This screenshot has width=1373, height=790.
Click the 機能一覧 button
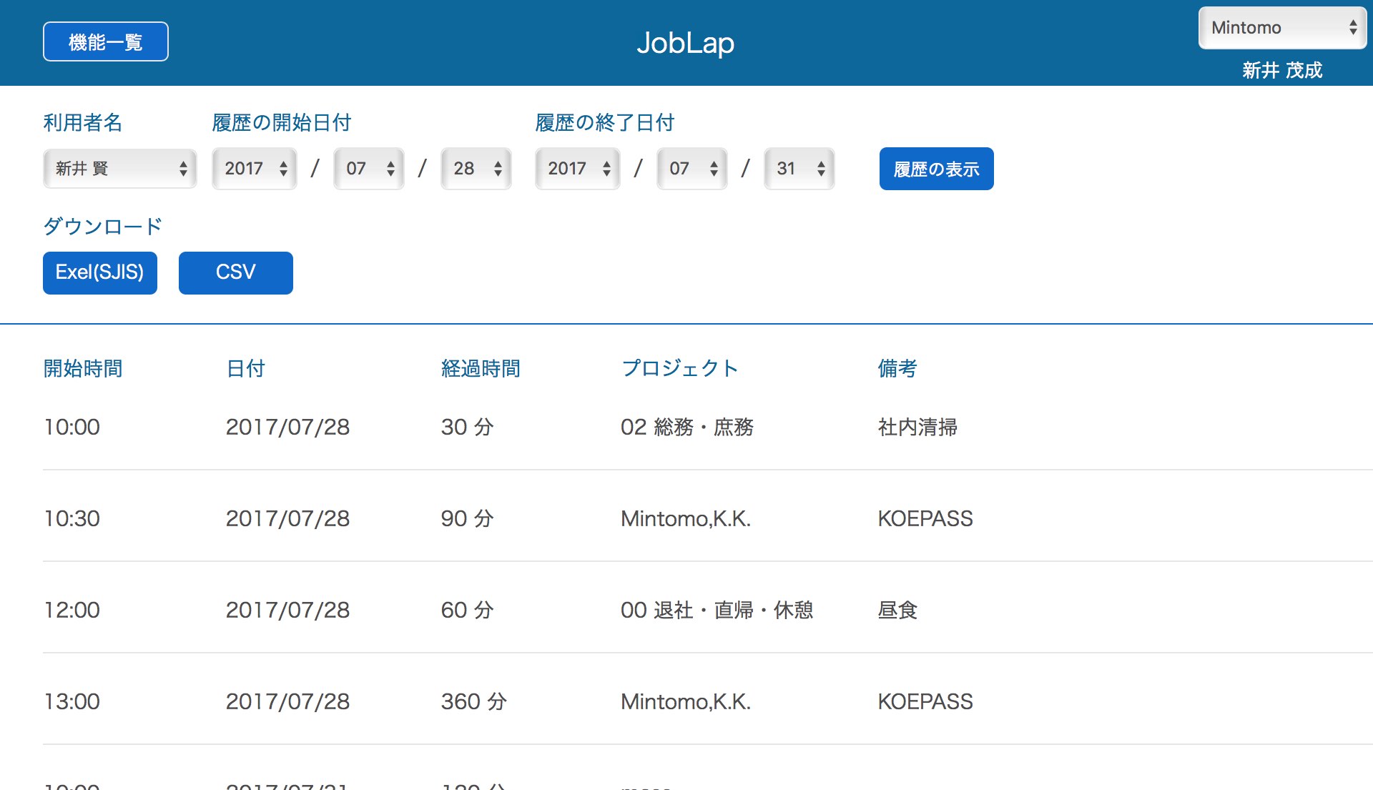click(x=105, y=41)
